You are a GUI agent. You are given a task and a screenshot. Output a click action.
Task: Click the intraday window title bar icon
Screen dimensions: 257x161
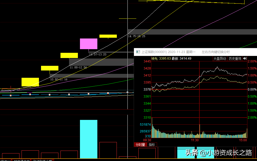click(x=138, y=52)
